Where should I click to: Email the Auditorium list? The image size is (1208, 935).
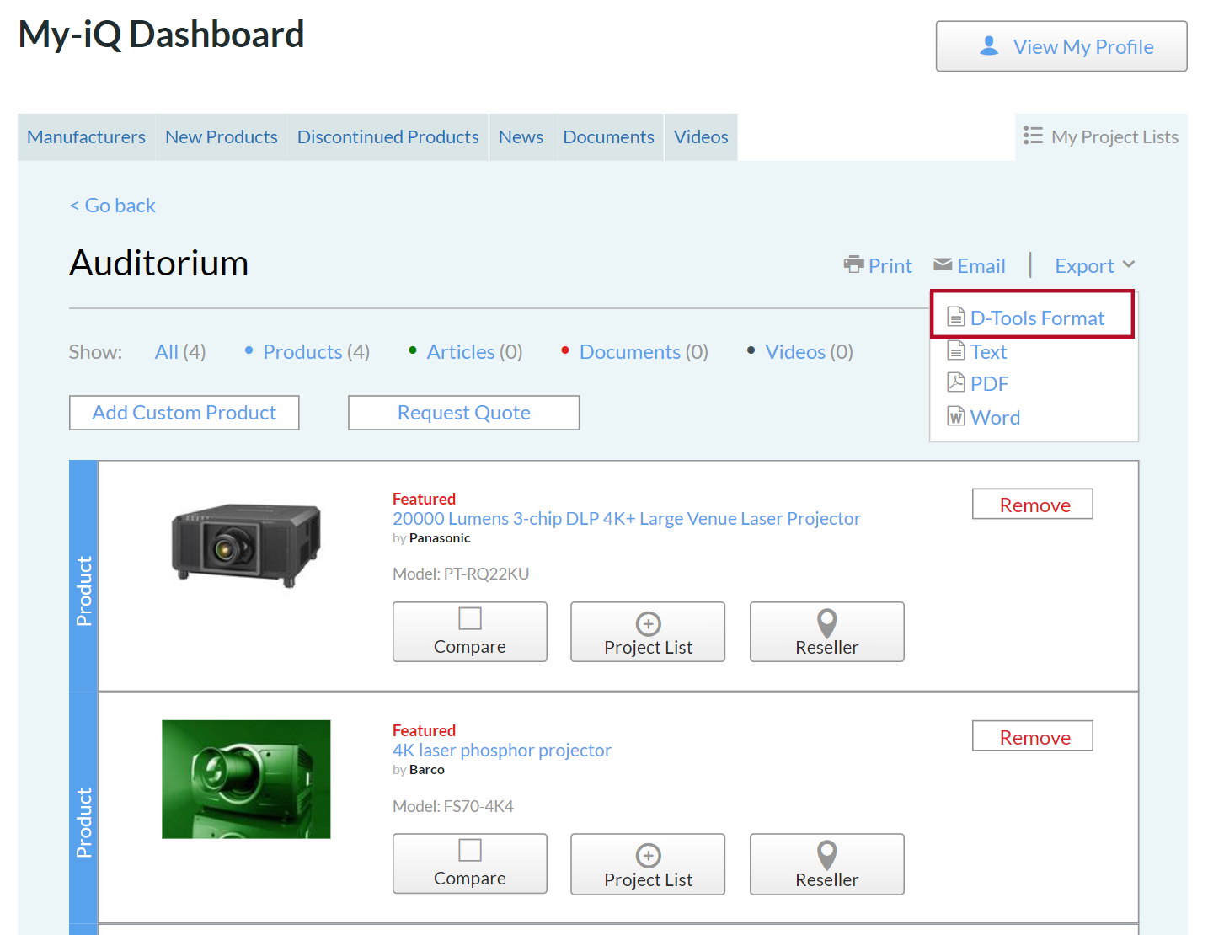970,265
